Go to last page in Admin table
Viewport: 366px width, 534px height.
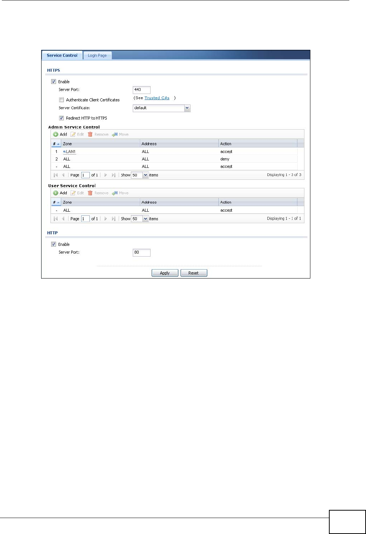[113, 175]
